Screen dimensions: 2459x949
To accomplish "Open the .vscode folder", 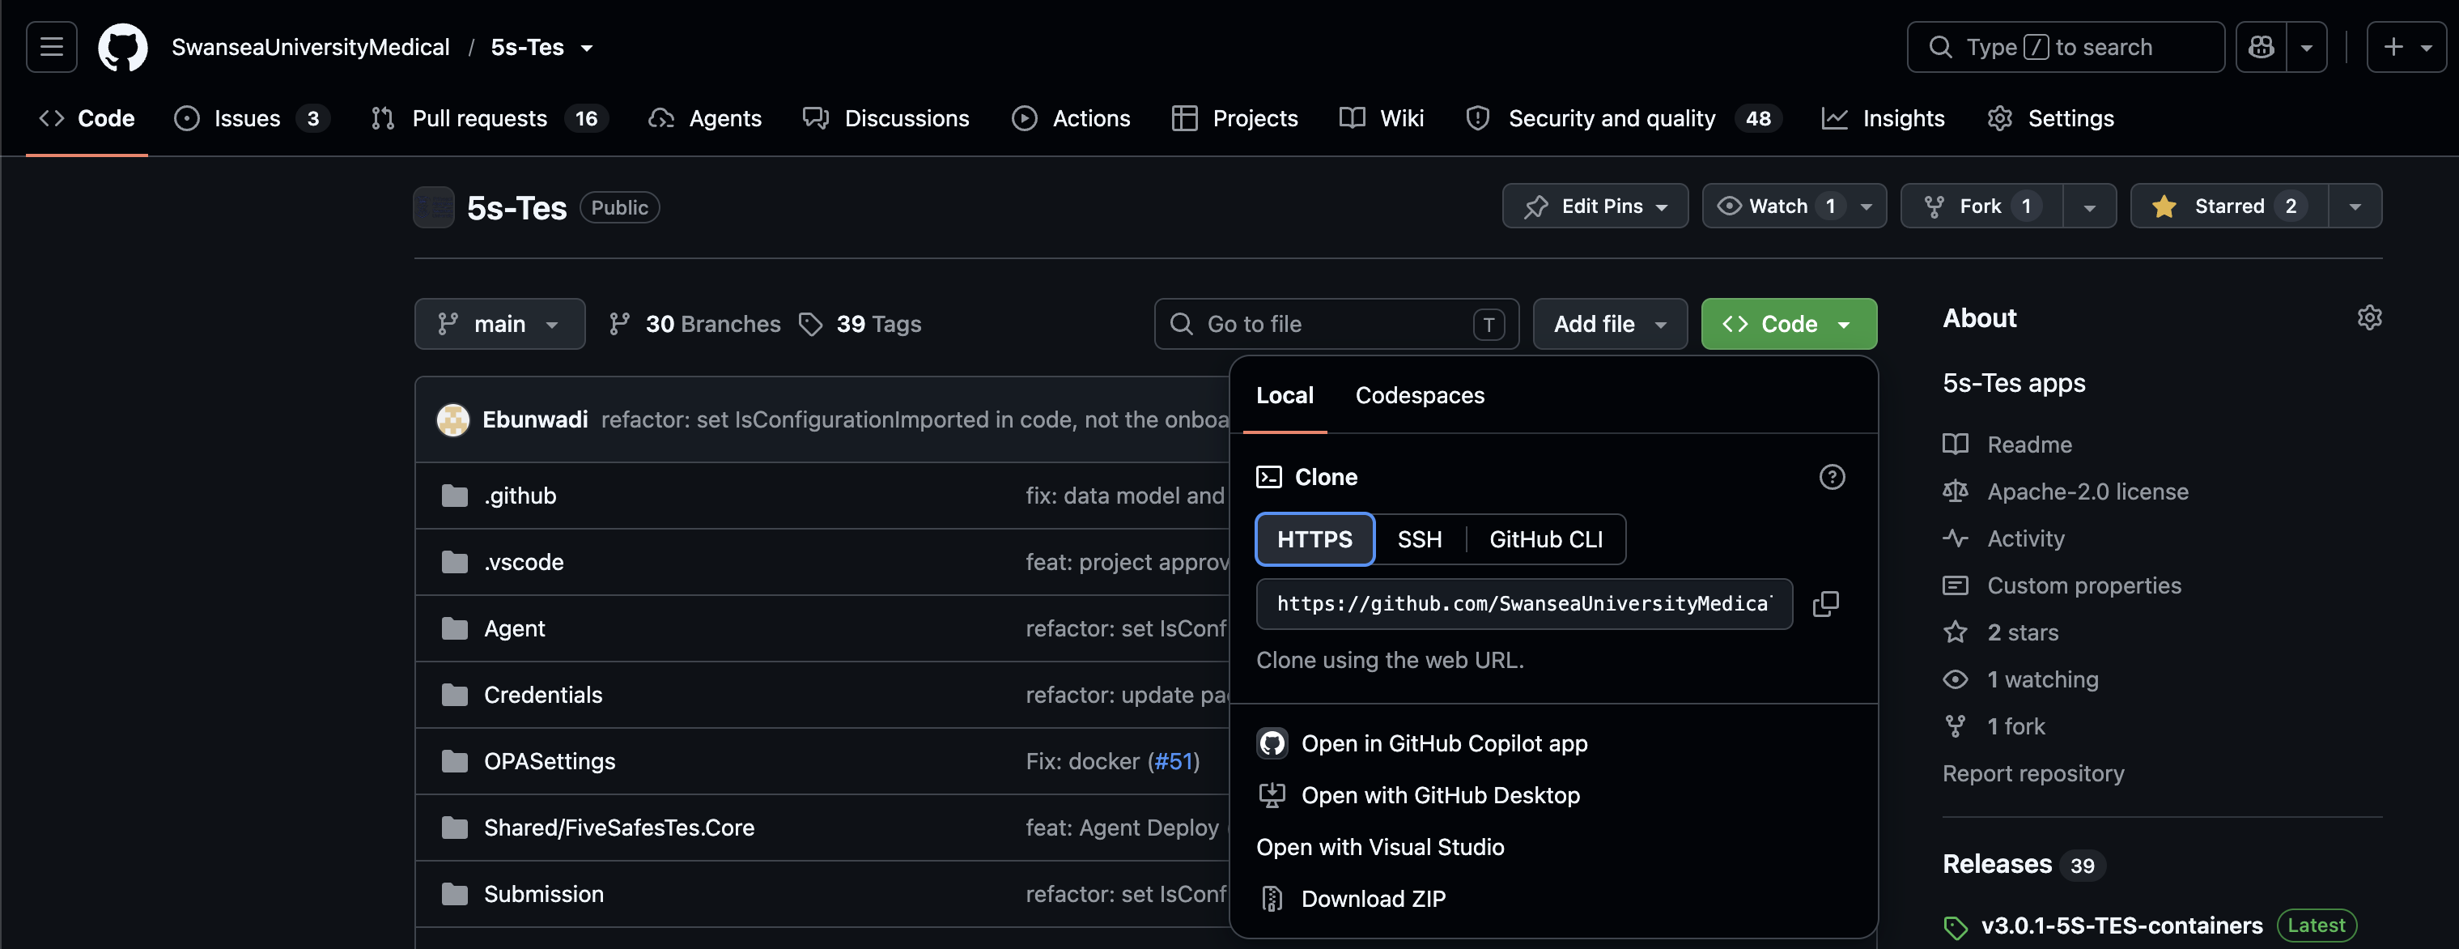I will click(523, 562).
